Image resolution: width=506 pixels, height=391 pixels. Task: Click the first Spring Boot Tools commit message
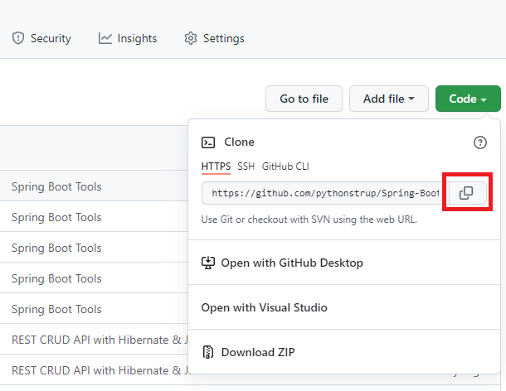[x=56, y=186]
